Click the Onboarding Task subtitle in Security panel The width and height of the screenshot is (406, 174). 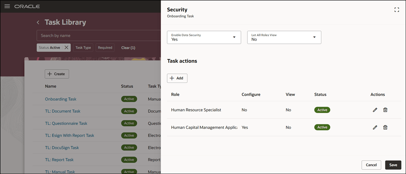click(x=180, y=16)
